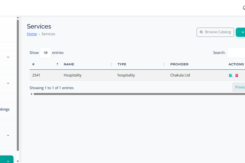Viewport: 245px width, 163px height.
Task: Expand the sidebar chevron below the bookings item
Action: point(8,135)
